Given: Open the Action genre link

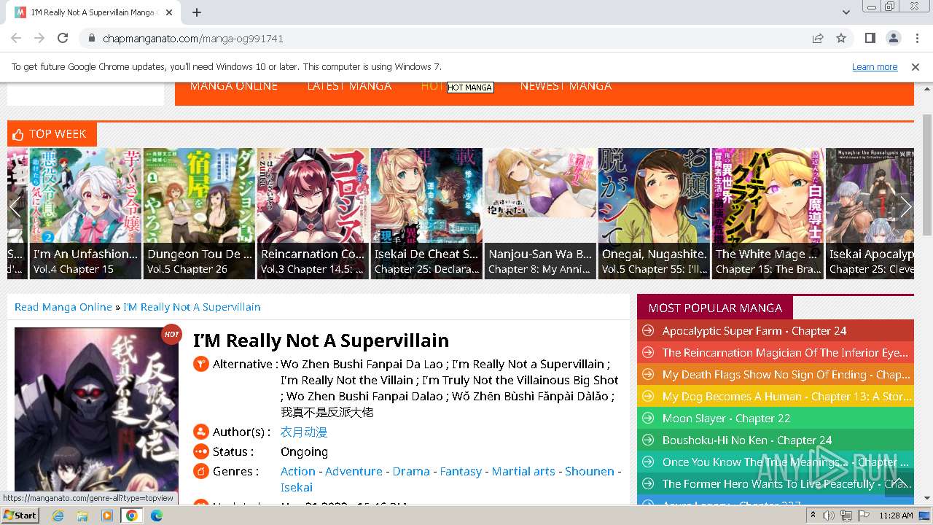Looking at the screenshot, I should (x=298, y=472).
